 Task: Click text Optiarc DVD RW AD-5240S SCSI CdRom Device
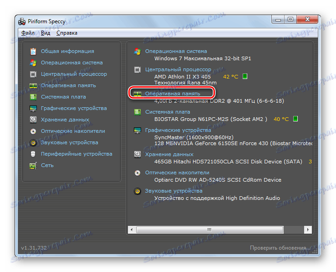point(218,180)
